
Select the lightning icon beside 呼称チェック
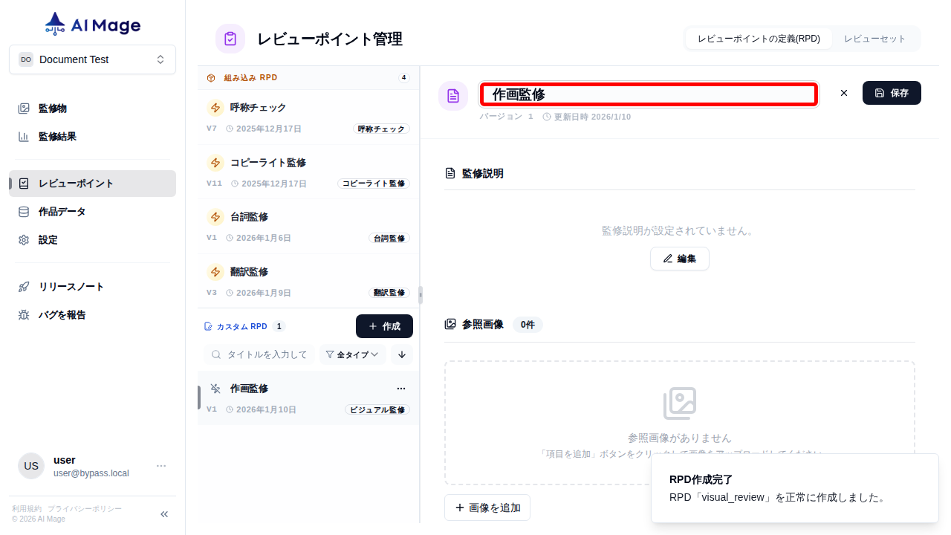[x=214, y=108]
